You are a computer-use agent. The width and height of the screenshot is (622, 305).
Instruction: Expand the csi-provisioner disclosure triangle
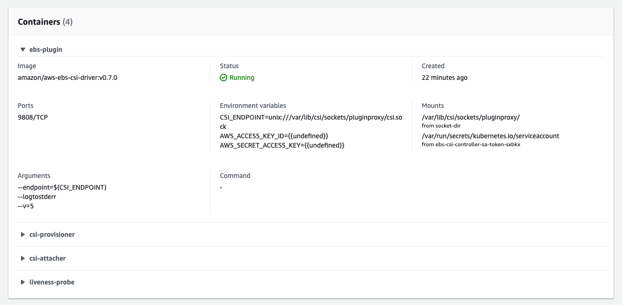[22, 234]
